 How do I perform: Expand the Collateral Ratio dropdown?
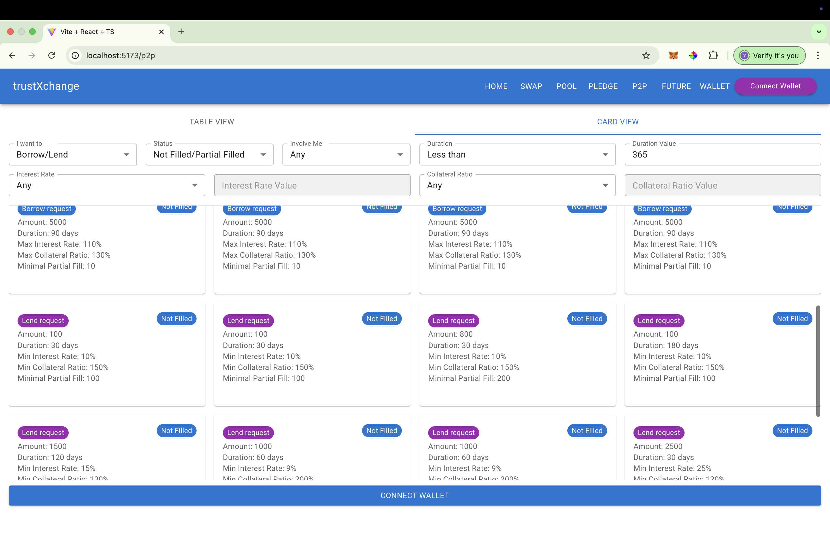(x=517, y=185)
